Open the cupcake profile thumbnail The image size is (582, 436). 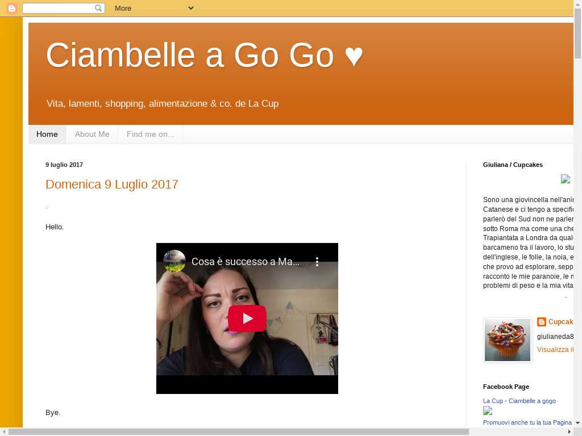pyautogui.click(x=508, y=339)
